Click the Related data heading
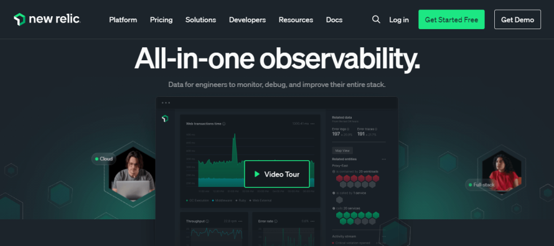554x246 pixels. (x=342, y=117)
